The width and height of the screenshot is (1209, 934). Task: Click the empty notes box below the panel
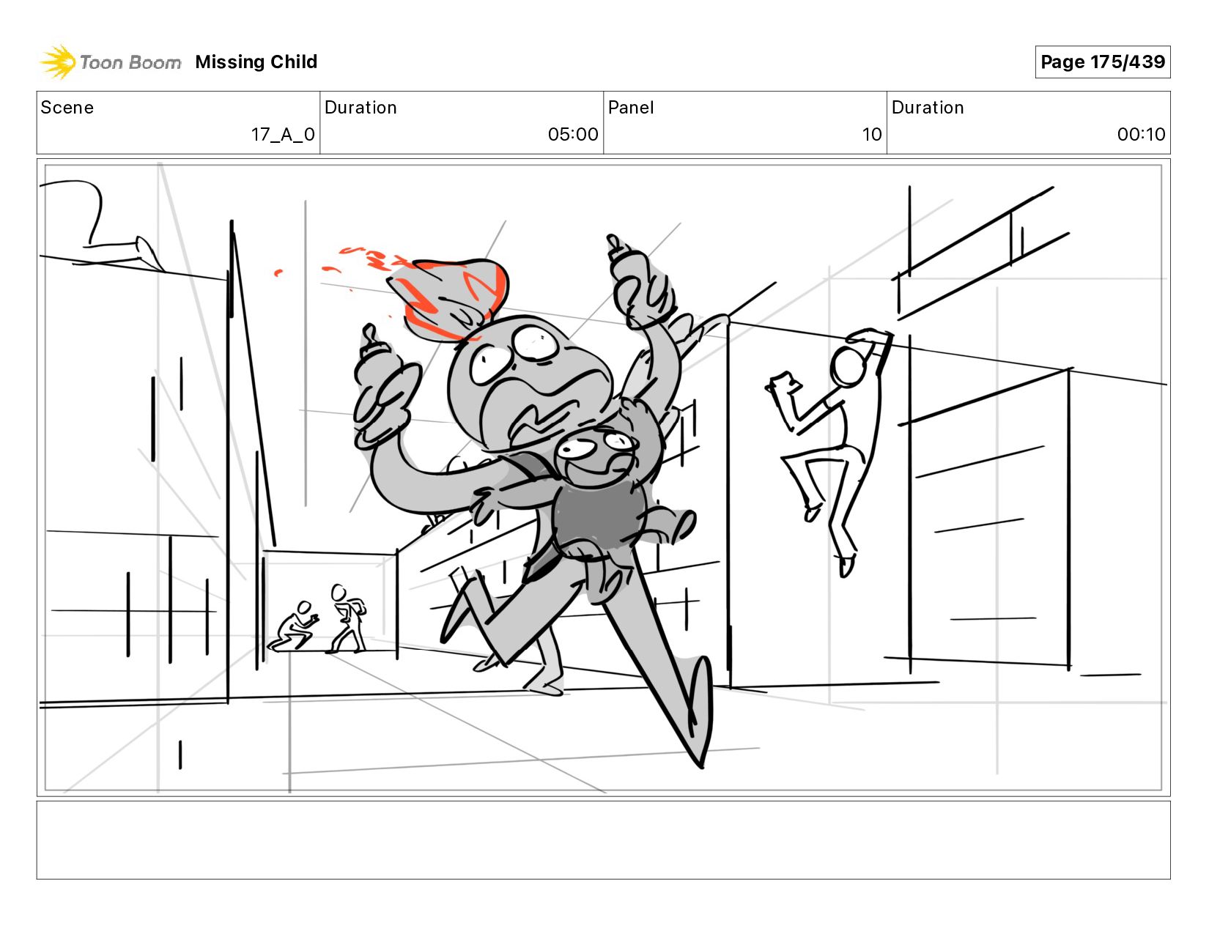(x=604, y=840)
